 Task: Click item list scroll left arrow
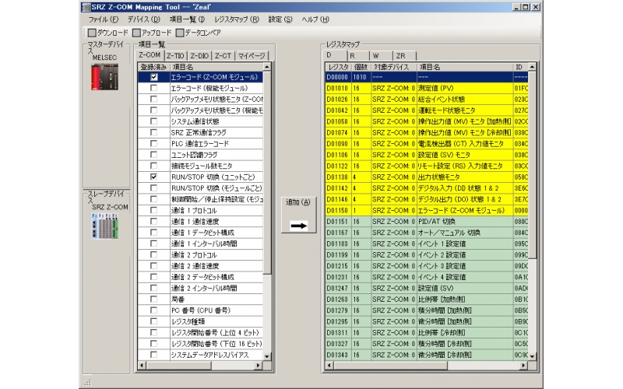pyautogui.click(x=143, y=365)
